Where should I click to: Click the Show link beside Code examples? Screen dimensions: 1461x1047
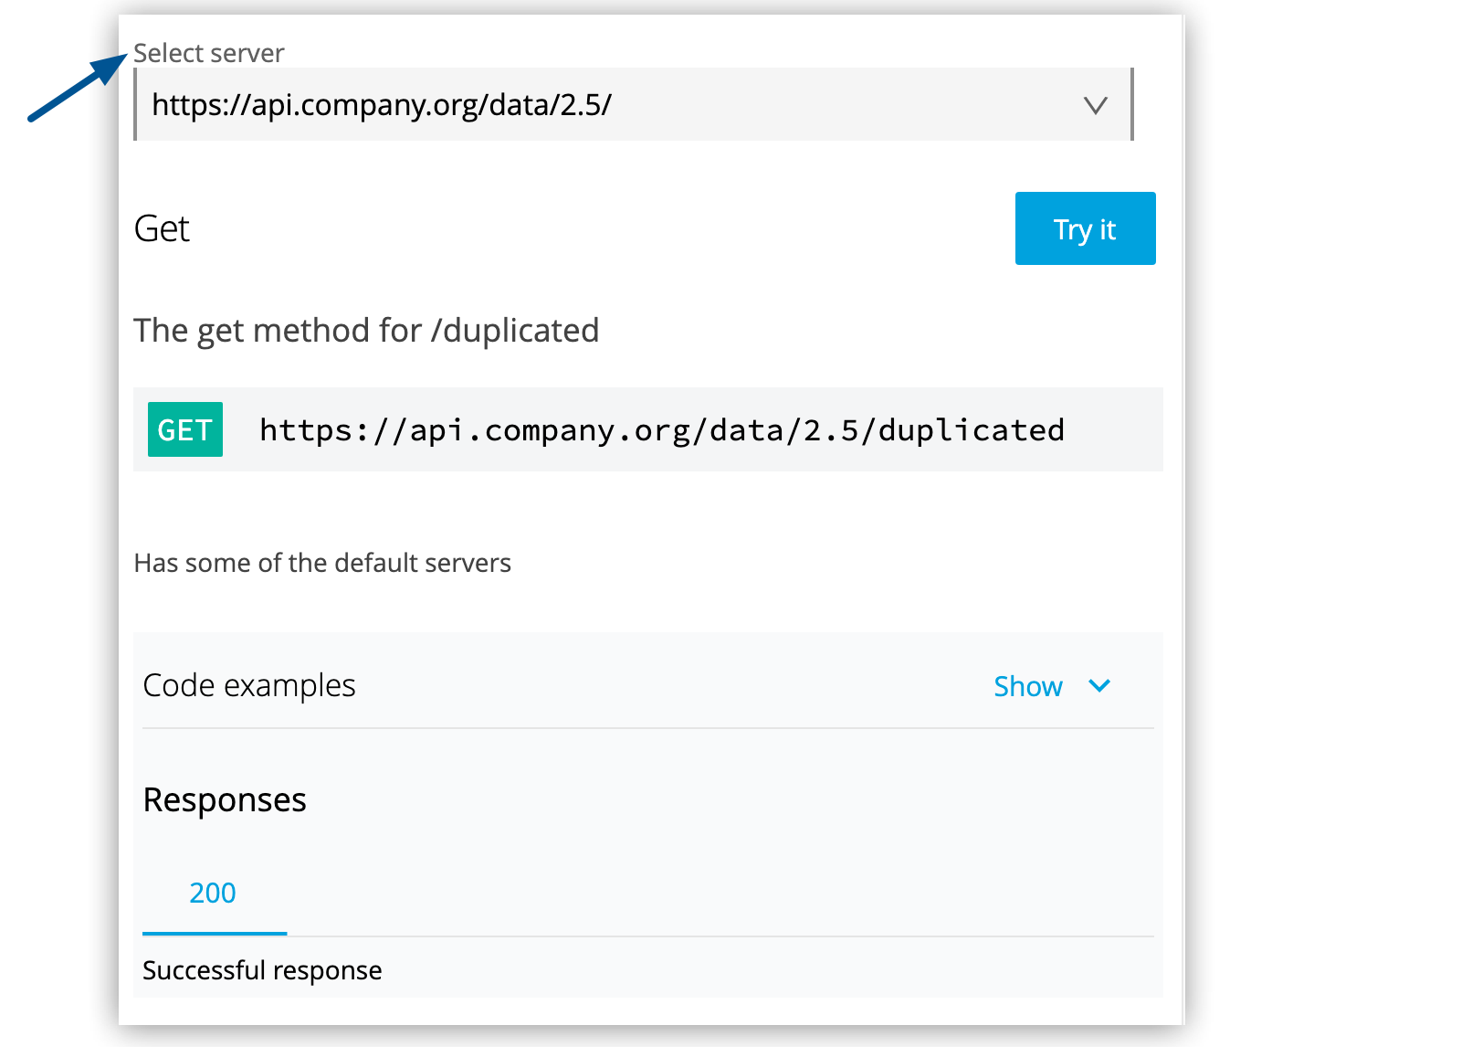(x=1028, y=685)
